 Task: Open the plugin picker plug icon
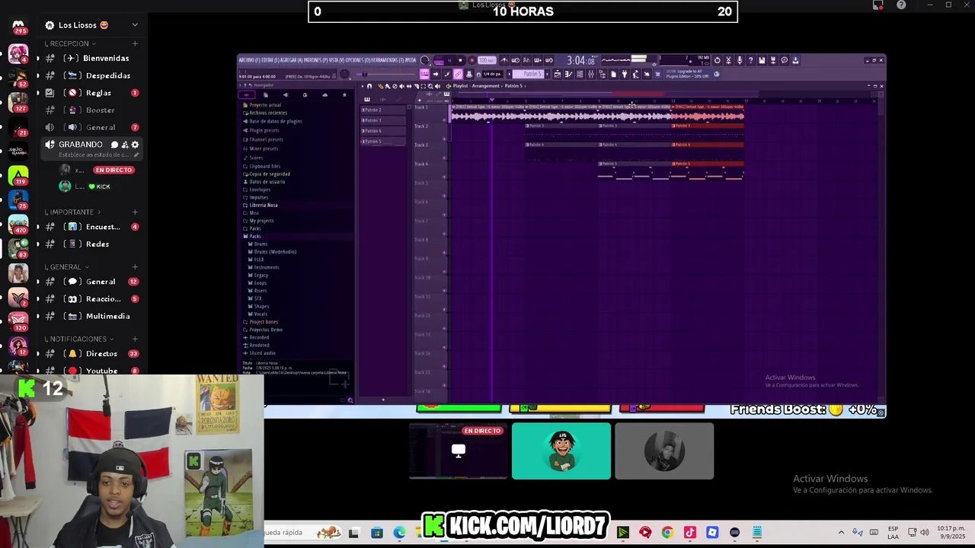pyautogui.click(x=625, y=74)
